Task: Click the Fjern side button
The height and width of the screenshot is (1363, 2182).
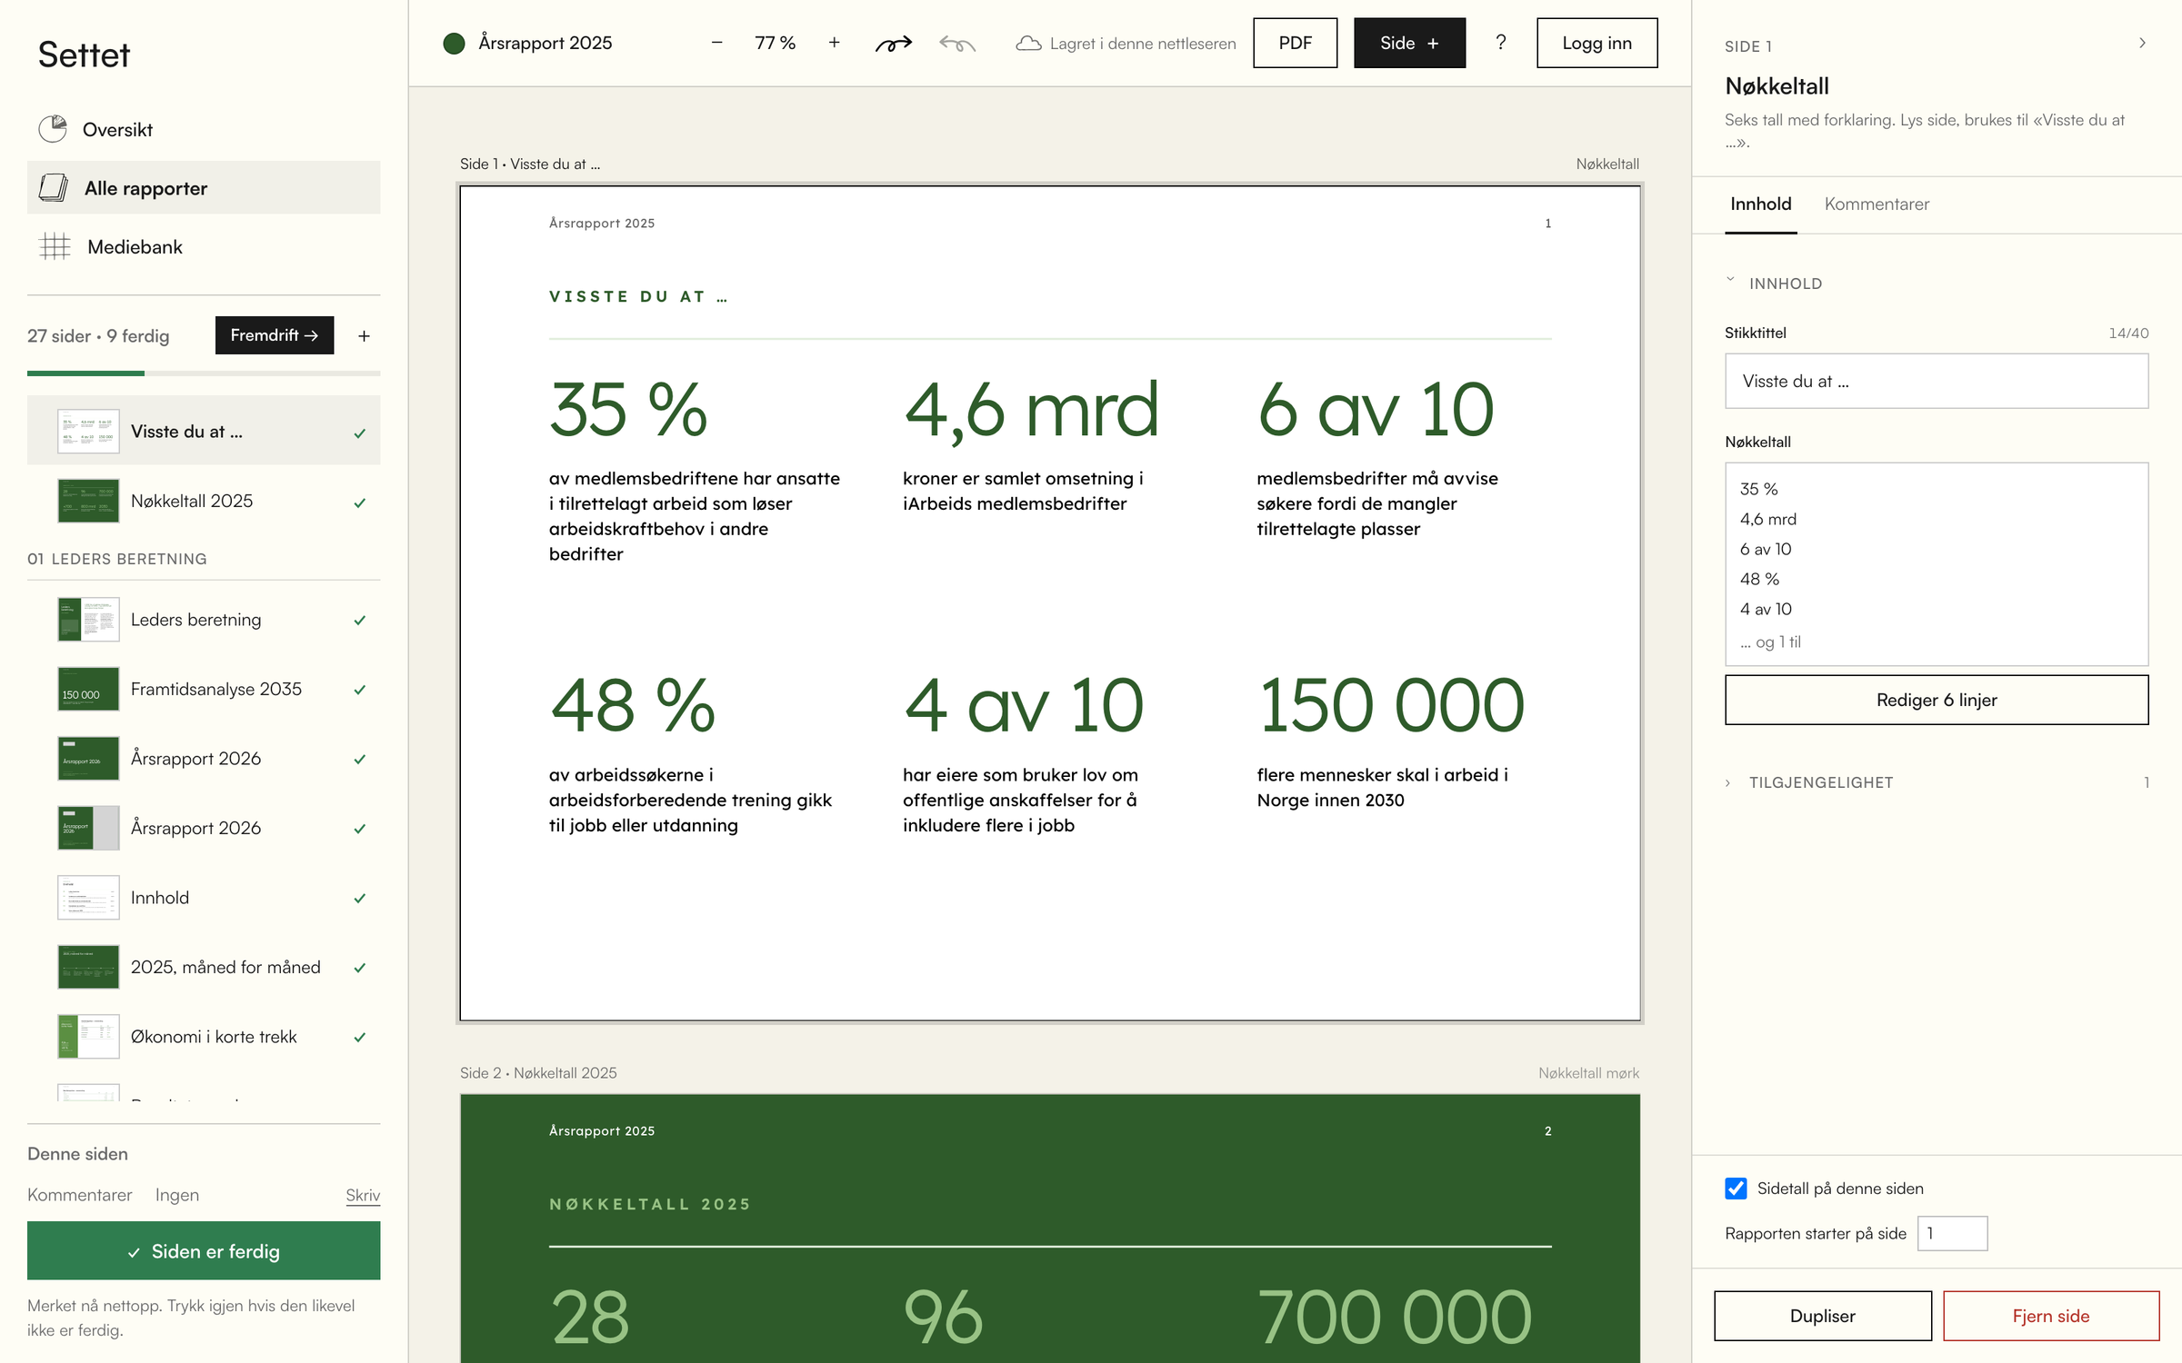Action: [x=2051, y=1316]
